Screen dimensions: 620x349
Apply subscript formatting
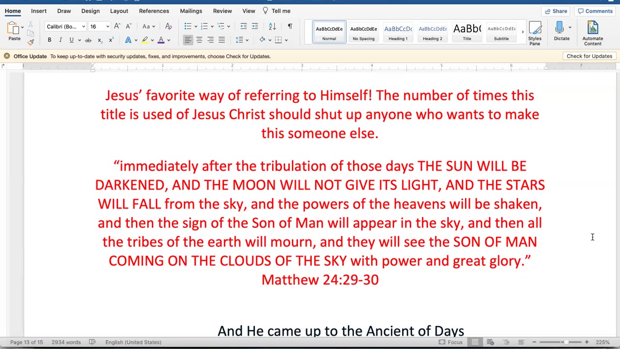point(100,40)
